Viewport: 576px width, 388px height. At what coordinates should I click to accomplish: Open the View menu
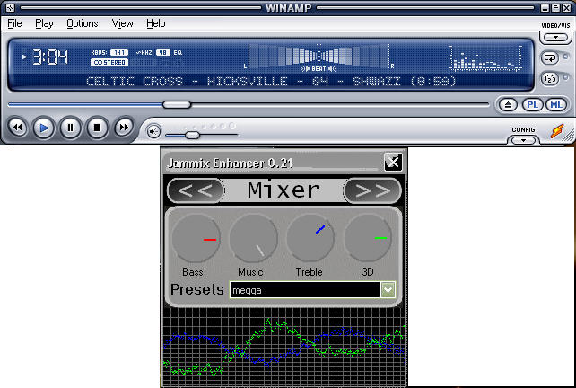tap(122, 23)
